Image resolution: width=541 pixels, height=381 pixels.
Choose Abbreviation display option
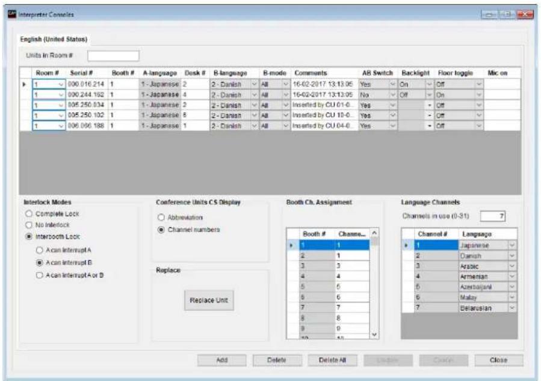pos(161,218)
